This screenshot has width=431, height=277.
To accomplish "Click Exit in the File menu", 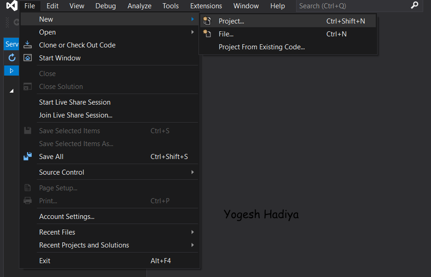I will click(x=45, y=261).
